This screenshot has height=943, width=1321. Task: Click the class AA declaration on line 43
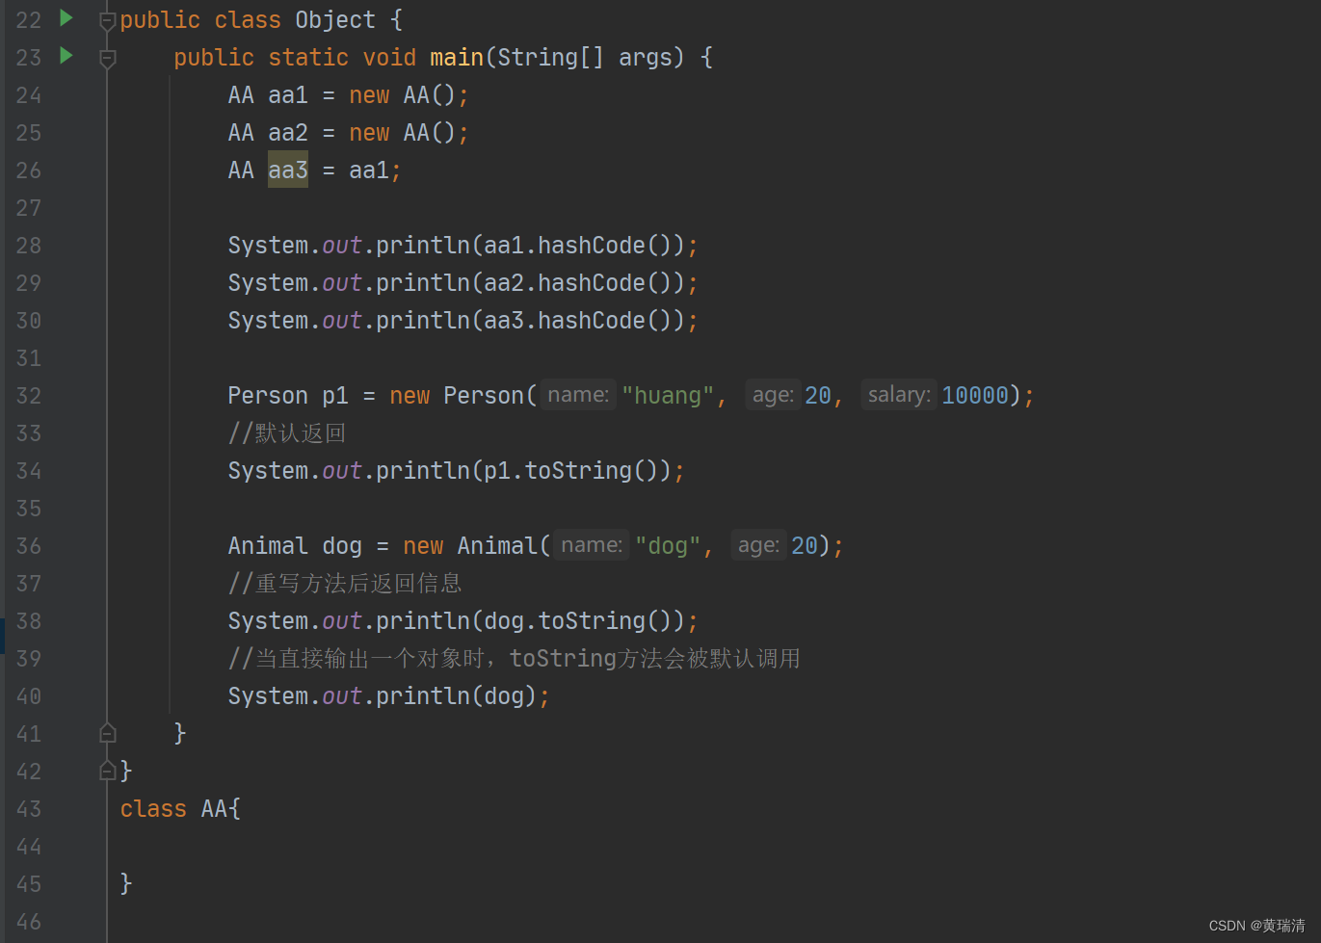click(179, 809)
